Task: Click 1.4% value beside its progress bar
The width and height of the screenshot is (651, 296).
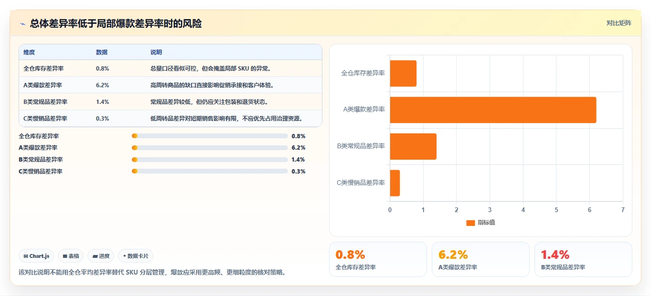Action: (x=299, y=160)
